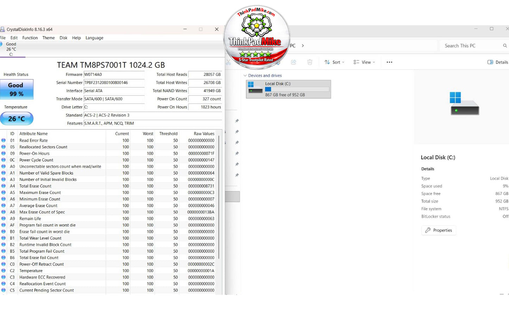Click the Raw Values column header
Screen dimensions: 509x320
pyautogui.click(x=204, y=134)
